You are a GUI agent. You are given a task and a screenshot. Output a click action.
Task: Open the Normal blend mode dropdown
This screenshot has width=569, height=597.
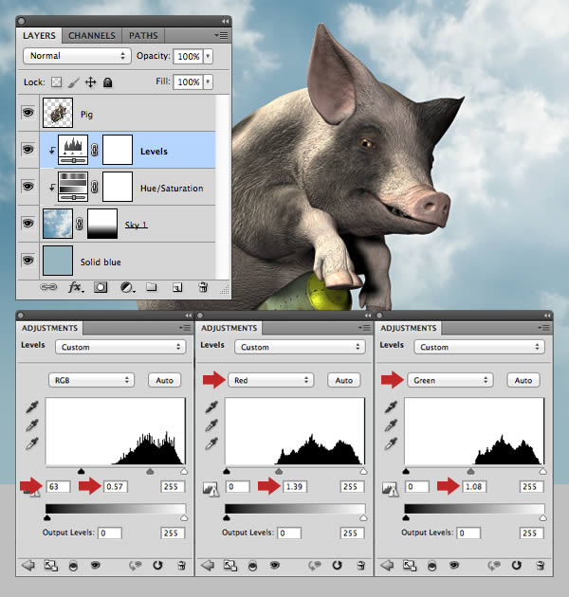[x=77, y=56]
